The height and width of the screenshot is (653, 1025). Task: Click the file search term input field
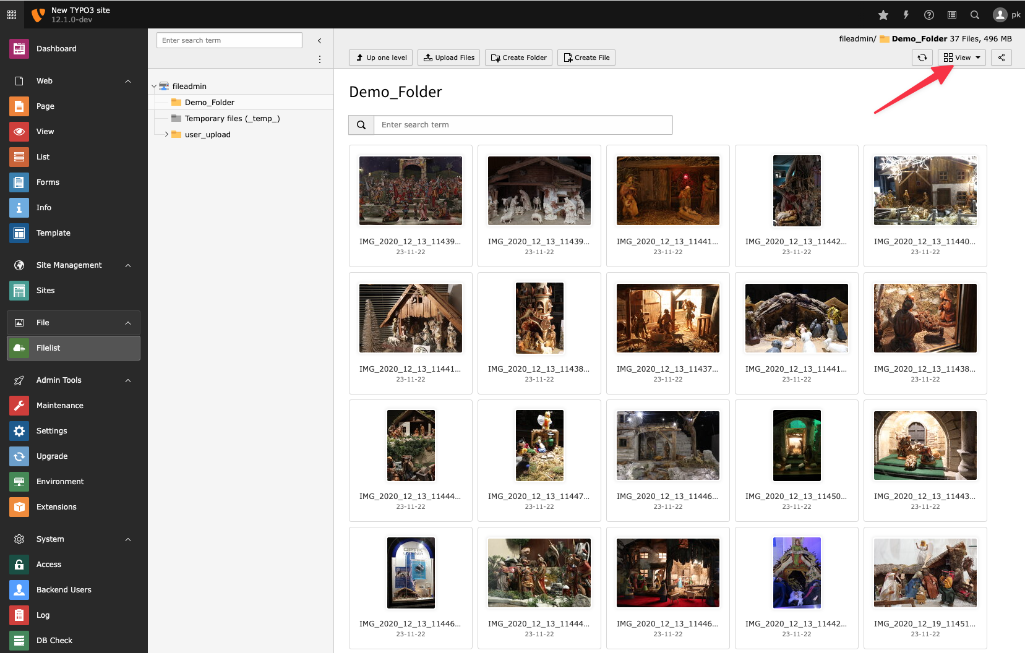click(x=523, y=125)
